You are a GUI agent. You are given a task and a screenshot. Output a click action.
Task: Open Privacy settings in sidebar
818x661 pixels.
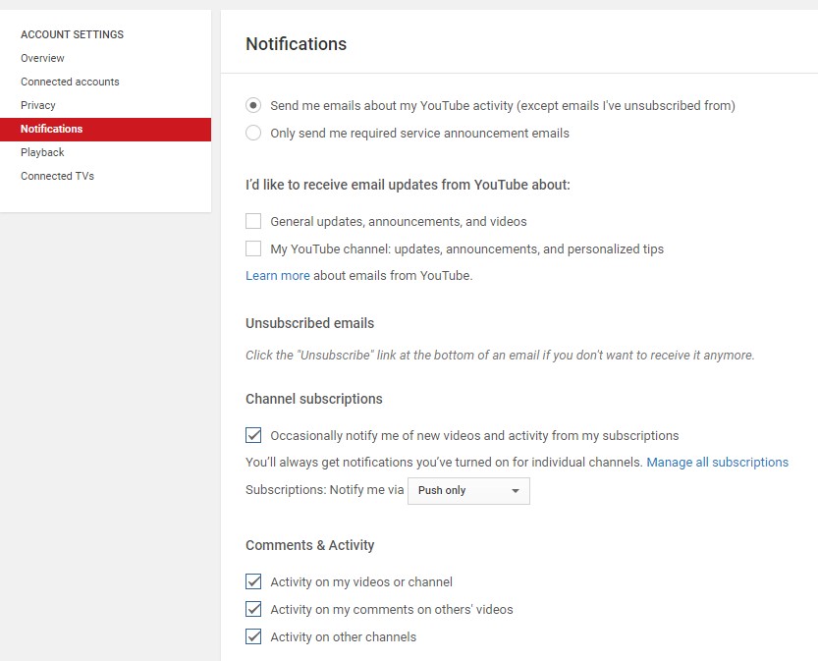click(38, 105)
